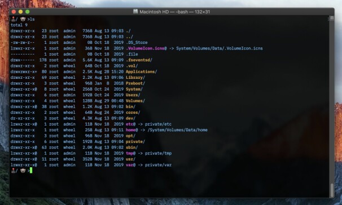Click the '15:20' time on the Applications row

[x=117, y=72]
